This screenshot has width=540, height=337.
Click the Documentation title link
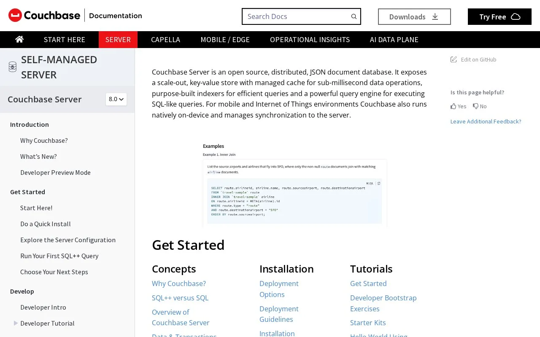point(116,16)
